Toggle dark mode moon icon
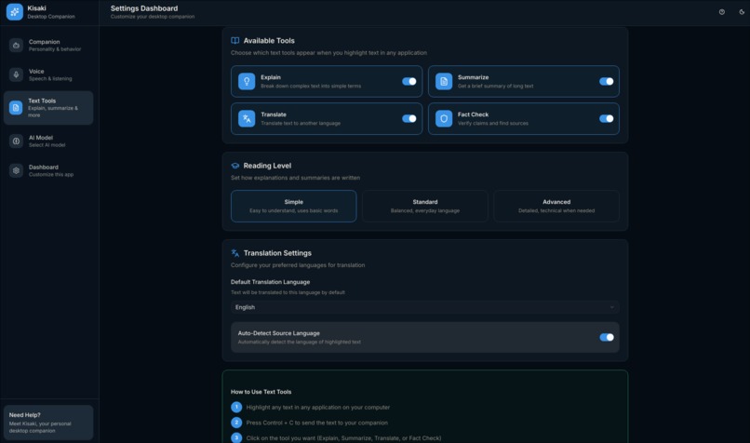750x443 pixels. coord(742,12)
